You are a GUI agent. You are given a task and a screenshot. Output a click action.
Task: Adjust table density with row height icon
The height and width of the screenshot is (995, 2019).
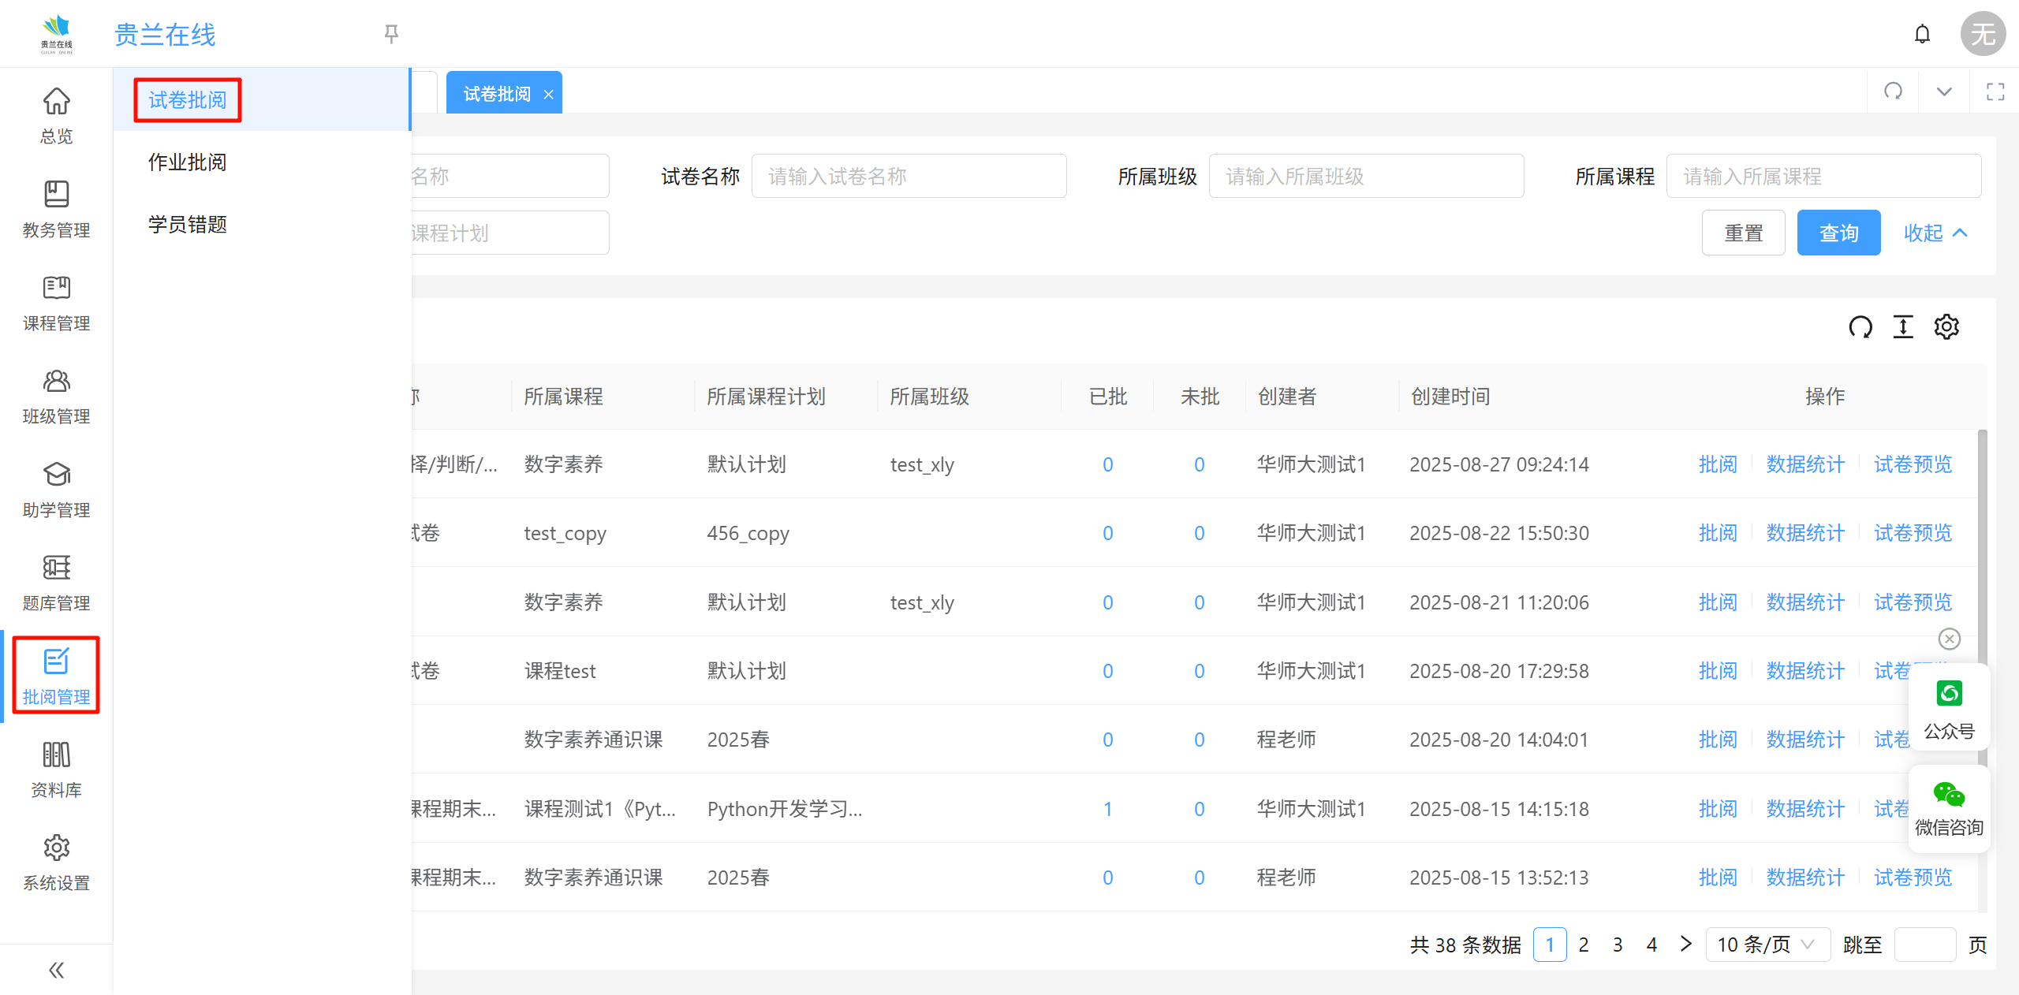tap(1903, 326)
